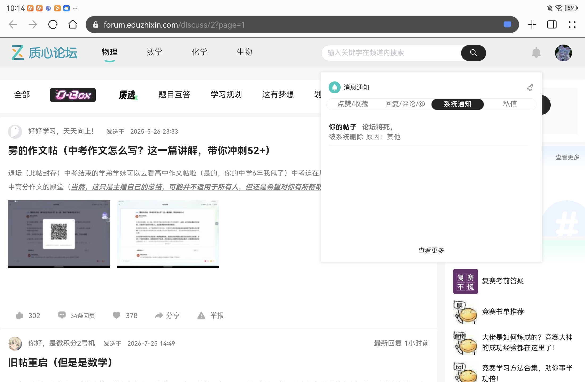Clear notifications with broom icon
Image resolution: width=585 pixels, height=382 pixels.
pos(530,87)
